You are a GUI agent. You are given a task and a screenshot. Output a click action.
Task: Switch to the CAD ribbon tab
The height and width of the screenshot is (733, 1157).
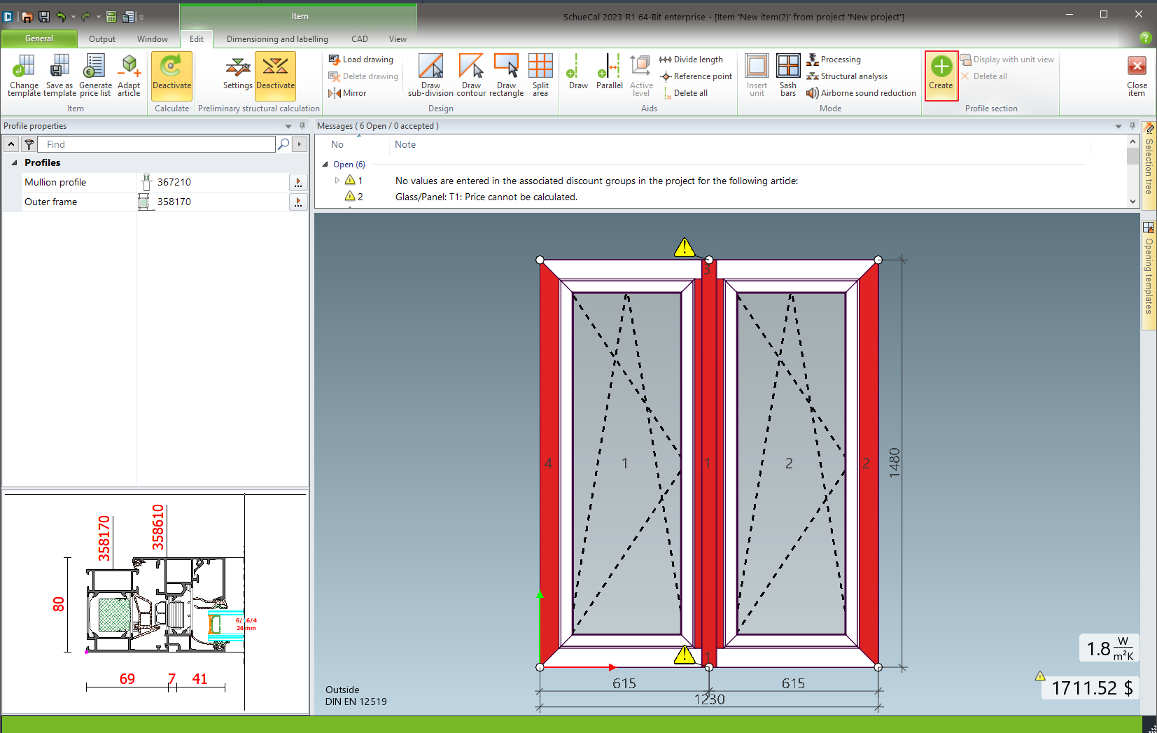click(359, 39)
